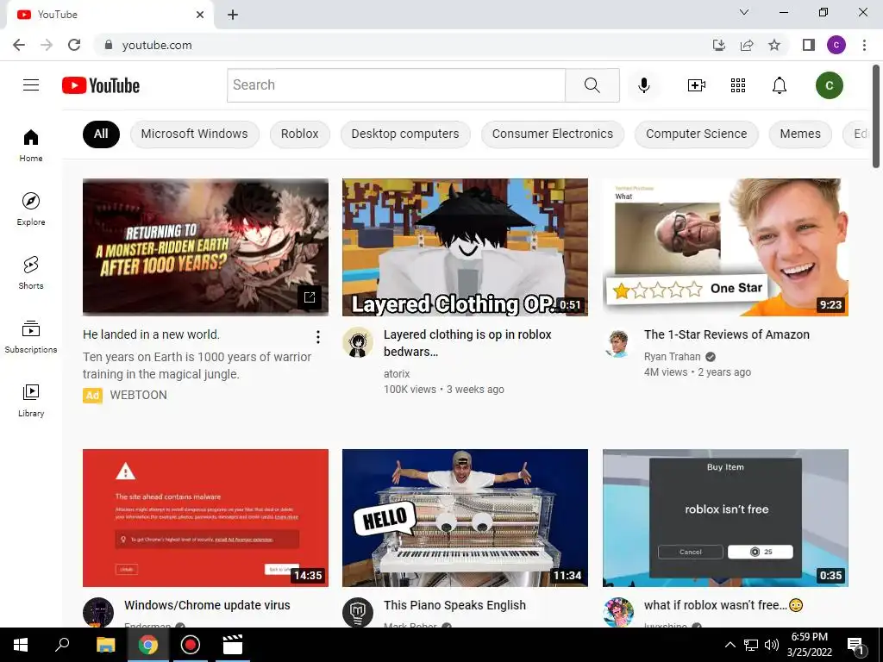Image resolution: width=883 pixels, height=662 pixels.
Task: Reload the page
Action: point(74,45)
